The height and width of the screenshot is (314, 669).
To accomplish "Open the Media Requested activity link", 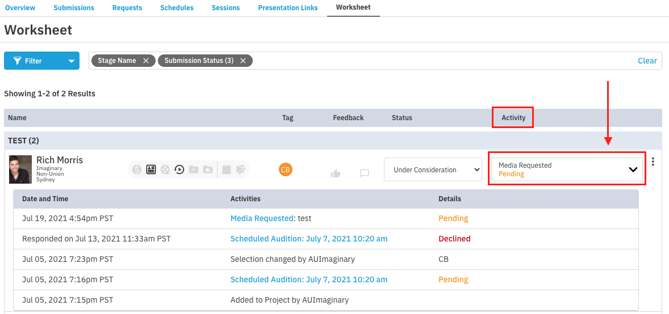I will click(262, 218).
